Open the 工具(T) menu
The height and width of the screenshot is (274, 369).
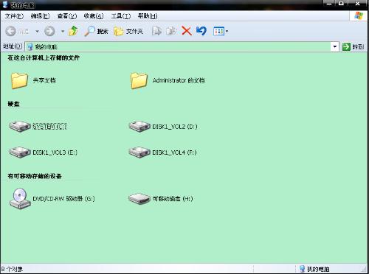[120, 16]
